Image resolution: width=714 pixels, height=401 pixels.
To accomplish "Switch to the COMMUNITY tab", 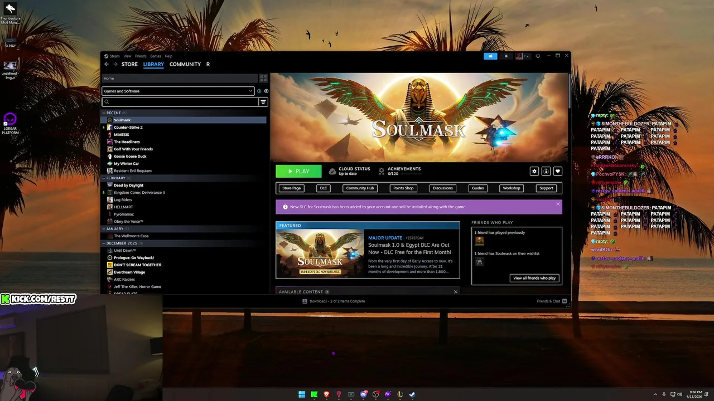I will [185, 64].
